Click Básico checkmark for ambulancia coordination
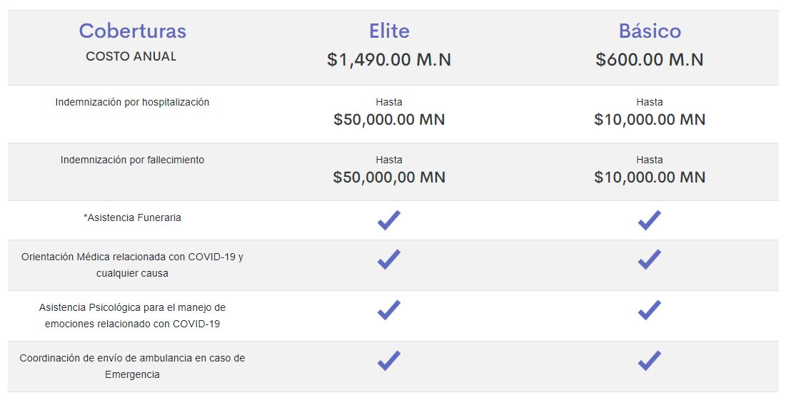 [649, 361]
